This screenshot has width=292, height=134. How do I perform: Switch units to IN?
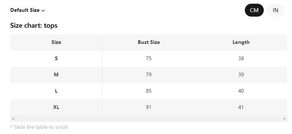coord(275,10)
